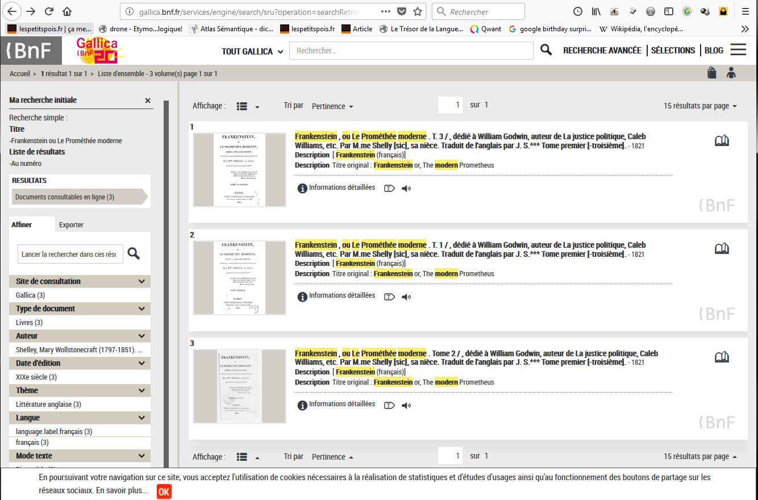Click the user account person icon
The width and height of the screenshot is (758, 500).
tap(731, 73)
